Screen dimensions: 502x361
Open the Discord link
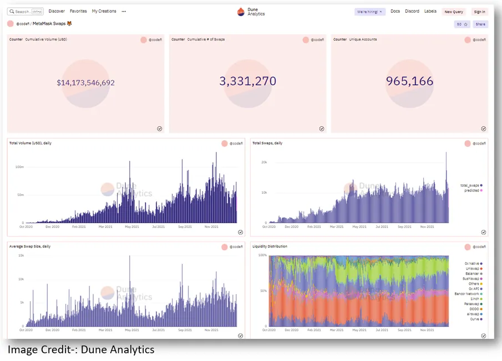412,11
